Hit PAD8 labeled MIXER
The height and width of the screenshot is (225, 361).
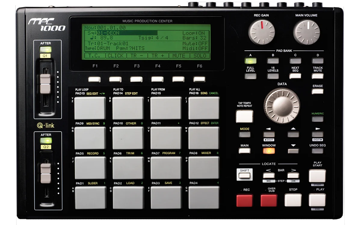click(204, 168)
